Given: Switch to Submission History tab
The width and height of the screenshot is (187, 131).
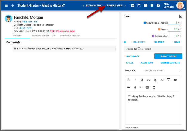Looking at the screenshot, I should (70, 36).
